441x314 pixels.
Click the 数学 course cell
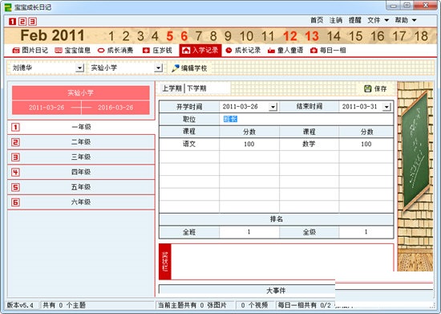[x=309, y=145]
